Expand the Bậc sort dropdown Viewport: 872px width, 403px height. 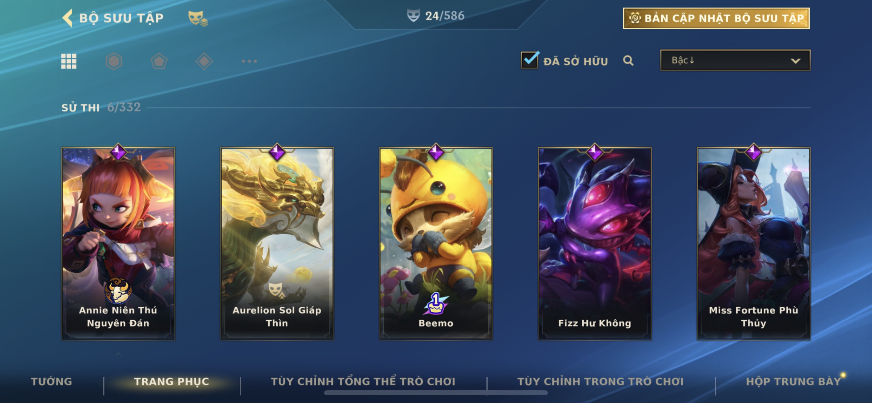point(735,60)
